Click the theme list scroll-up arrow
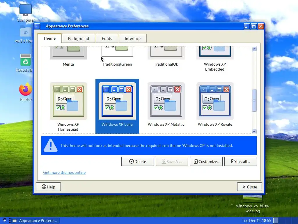The width and height of the screenshot is (298, 224). [254, 49]
